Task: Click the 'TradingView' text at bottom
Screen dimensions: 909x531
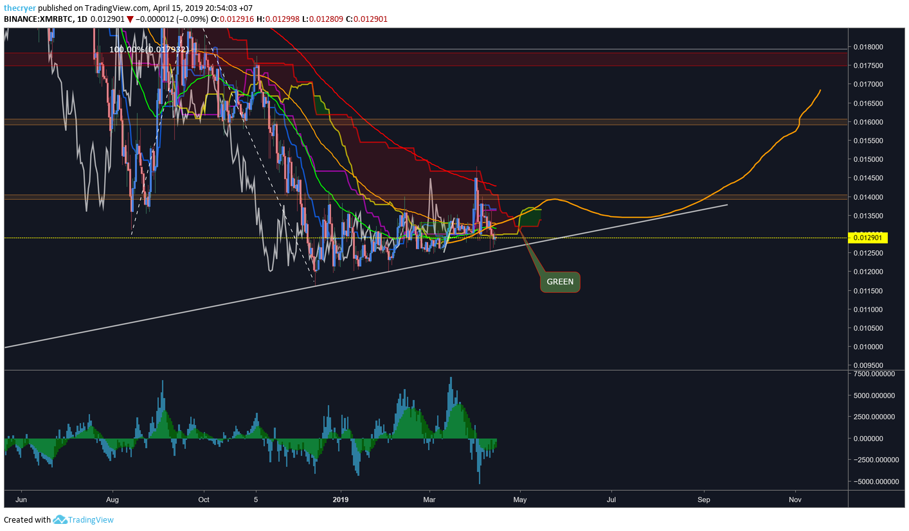Action: coord(91,519)
